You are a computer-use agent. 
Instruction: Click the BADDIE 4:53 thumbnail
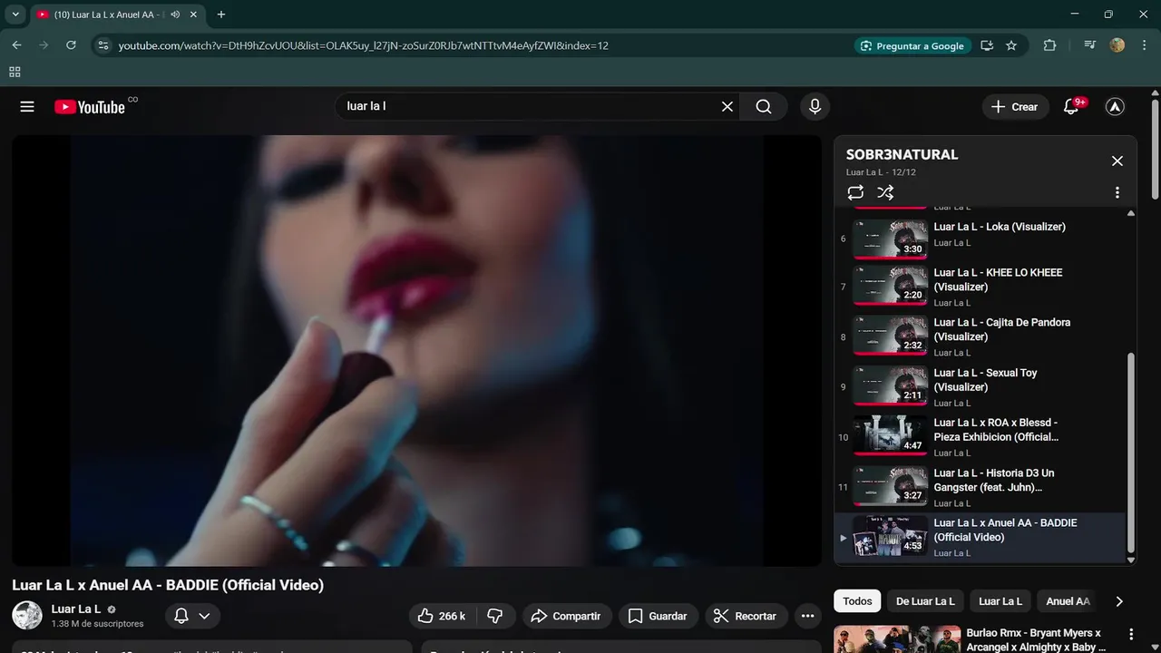click(x=890, y=536)
